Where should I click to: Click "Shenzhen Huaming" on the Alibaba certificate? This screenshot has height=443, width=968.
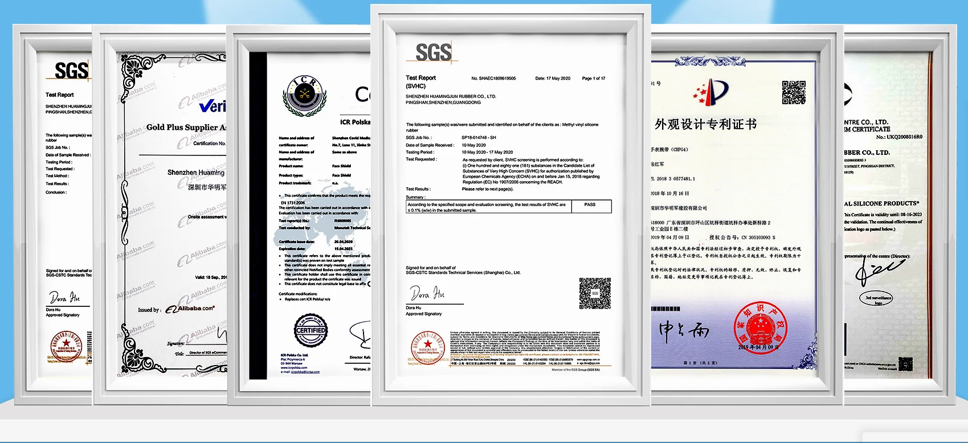[196, 173]
